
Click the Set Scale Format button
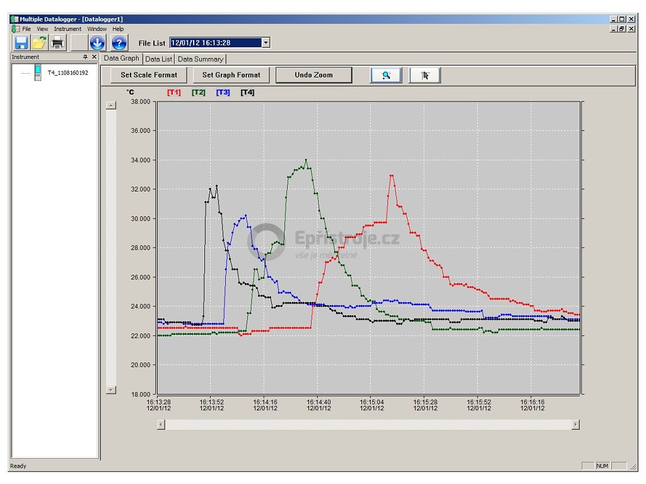(x=149, y=75)
